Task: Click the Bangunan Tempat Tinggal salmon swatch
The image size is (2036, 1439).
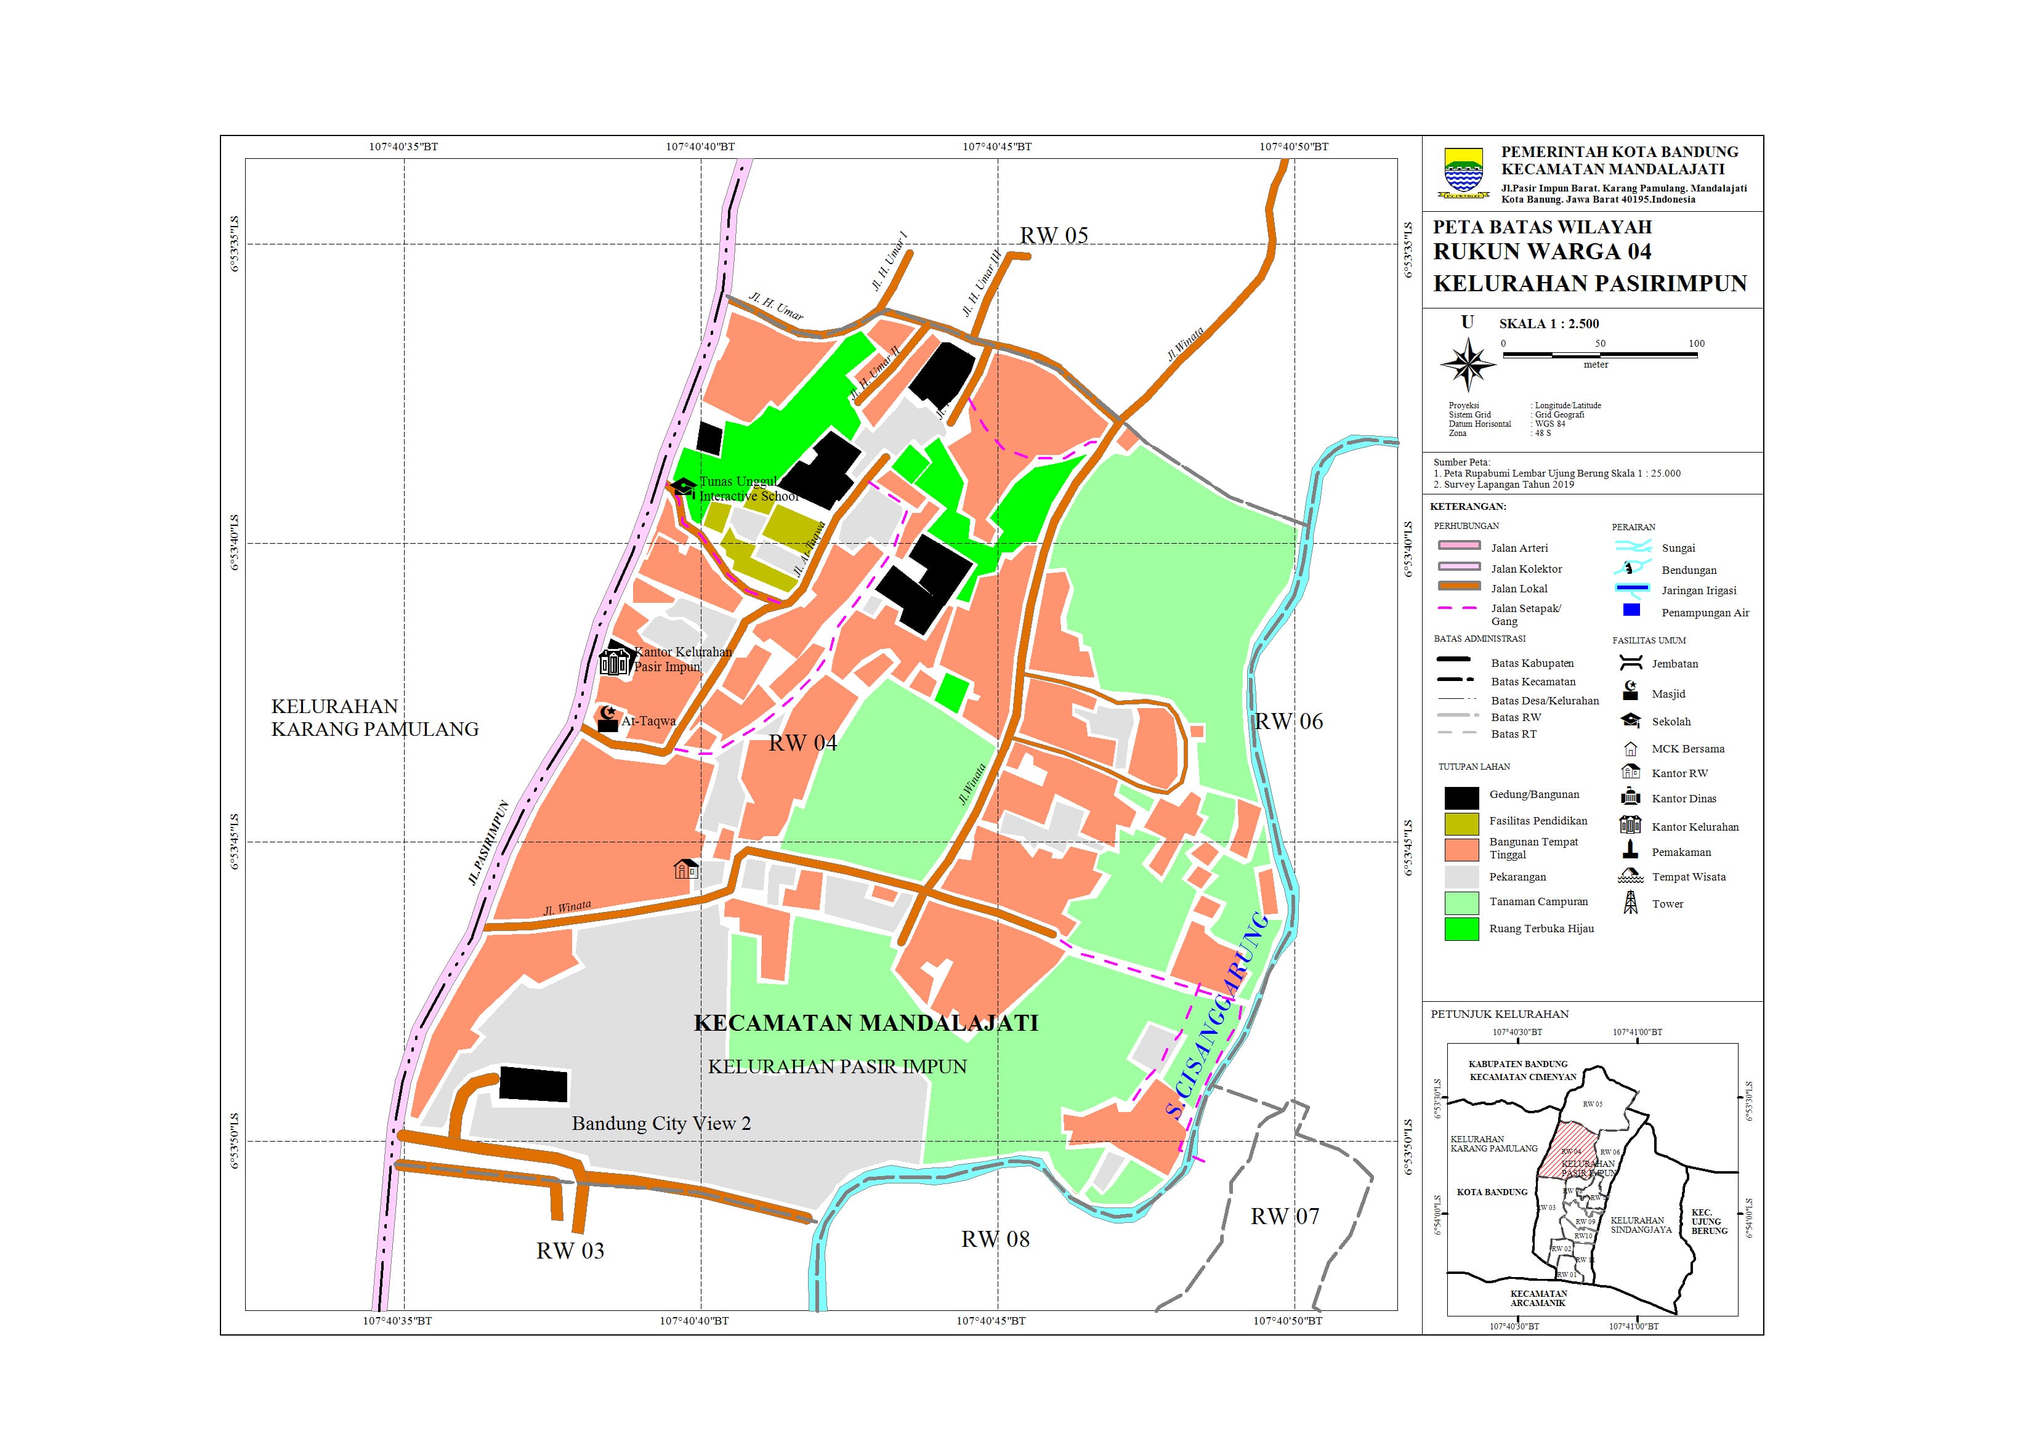Action: tap(1461, 849)
